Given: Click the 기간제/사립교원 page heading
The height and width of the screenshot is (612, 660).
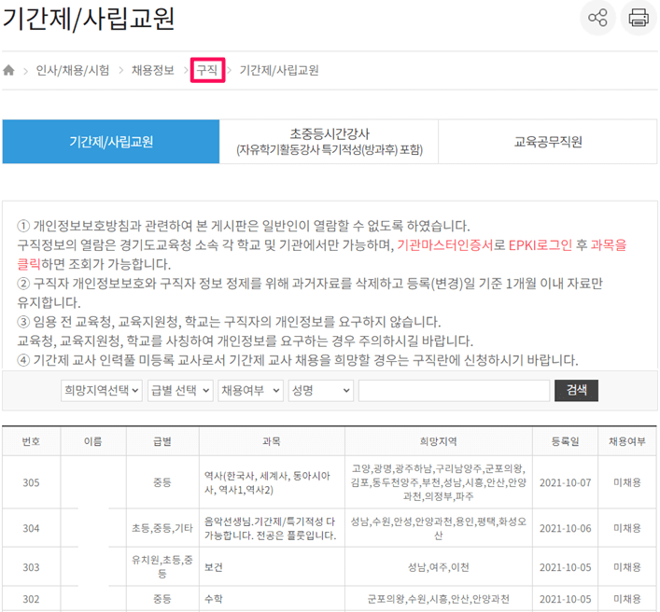Looking at the screenshot, I should 89,19.
